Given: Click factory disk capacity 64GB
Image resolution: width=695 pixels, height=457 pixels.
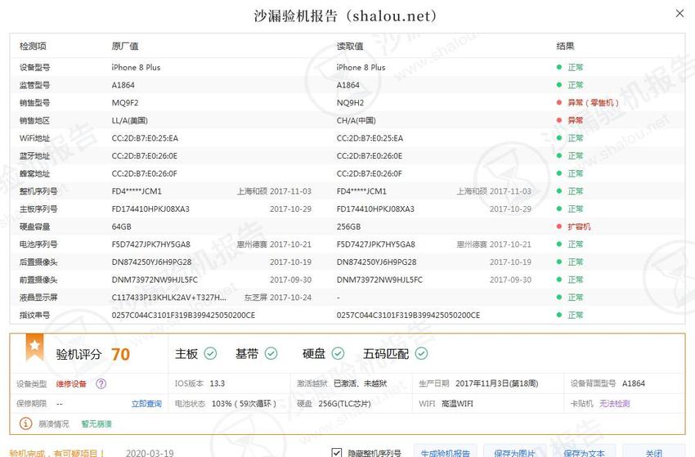Looking at the screenshot, I should pos(122,226).
